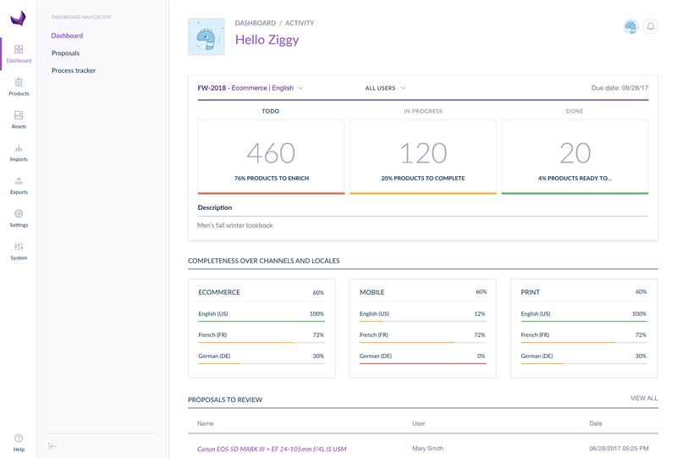Screen dimensions: 677x458
Task: Go to the Imports sidebar icon
Action: pyautogui.click(x=19, y=152)
